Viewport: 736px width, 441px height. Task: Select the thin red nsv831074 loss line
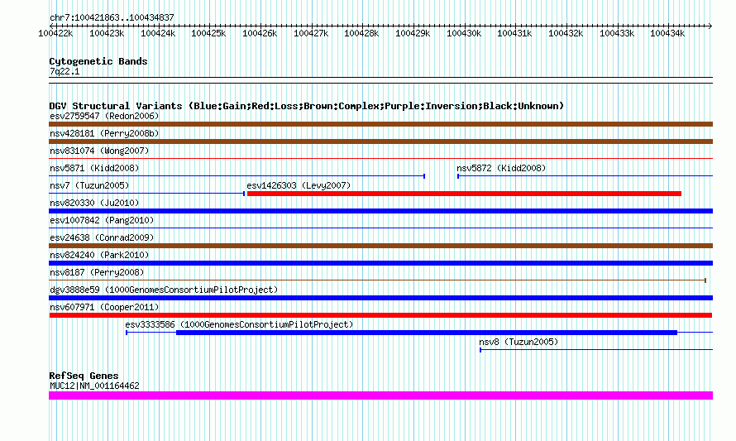click(380, 159)
